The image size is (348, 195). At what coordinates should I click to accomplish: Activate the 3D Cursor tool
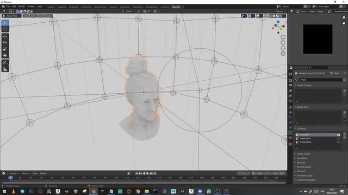click(5, 29)
